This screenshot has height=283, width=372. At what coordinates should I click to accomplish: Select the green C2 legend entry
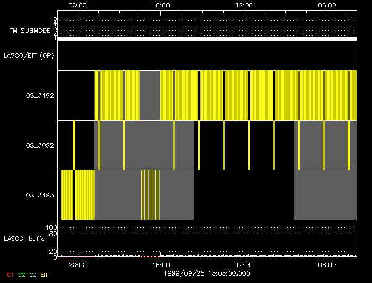pyautogui.click(x=22, y=274)
